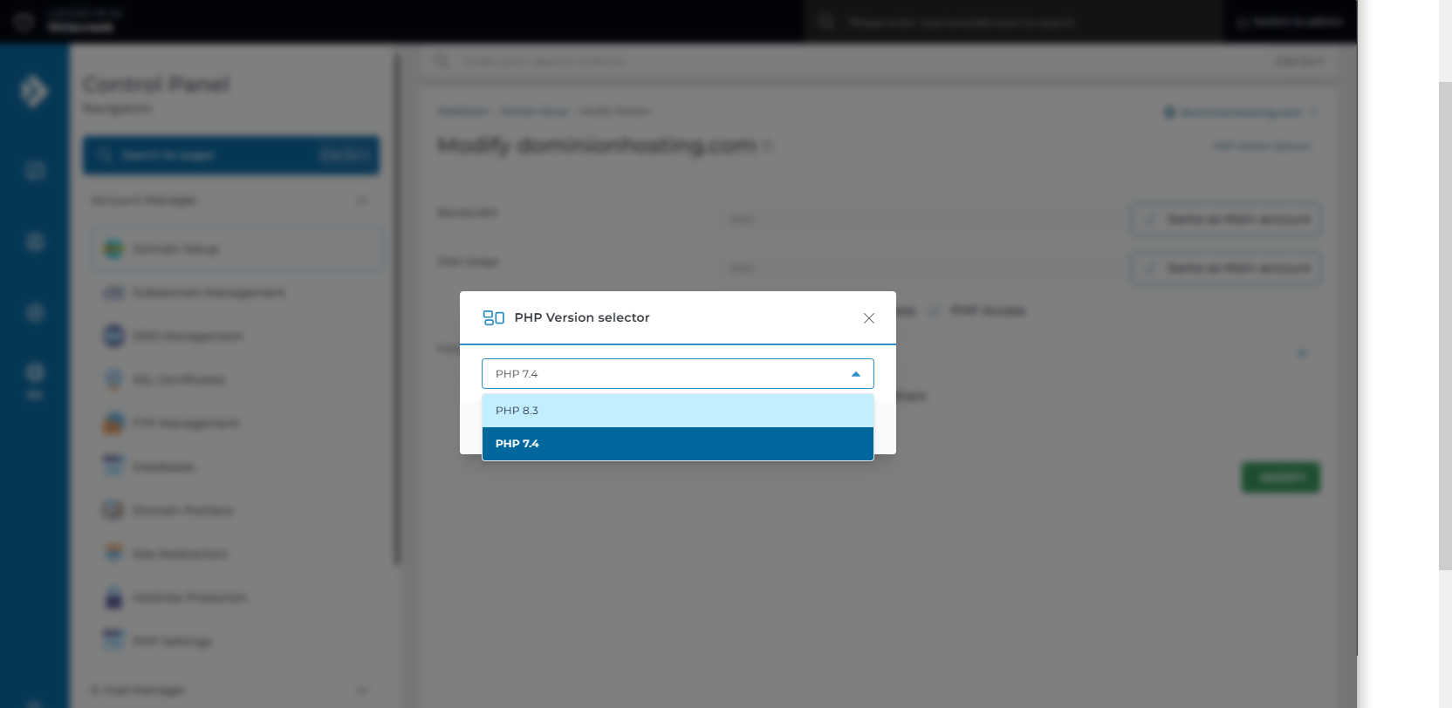Image resolution: width=1452 pixels, height=708 pixels.
Task: Collapse the PHP version dropdown arrow
Action: (x=855, y=374)
